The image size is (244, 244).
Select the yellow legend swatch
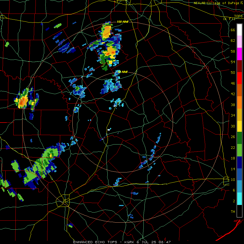tap(239, 126)
